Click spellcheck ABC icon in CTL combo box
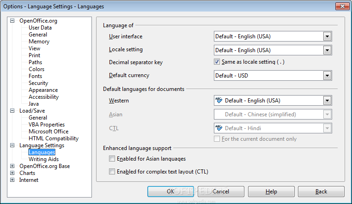This screenshot has height=204, width=352. point(218,128)
